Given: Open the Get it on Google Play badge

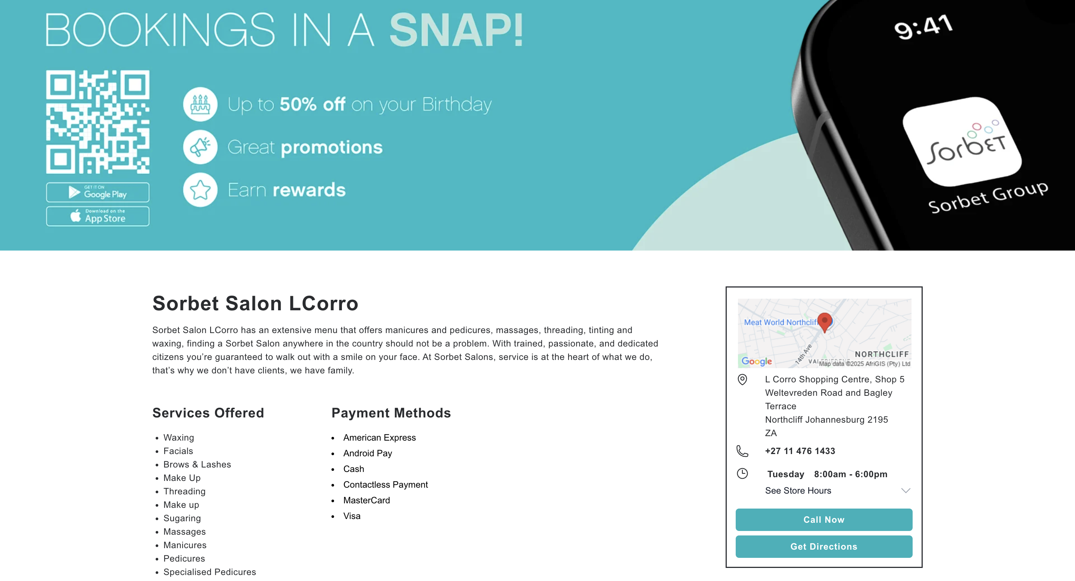Looking at the screenshot, I should point(98,192).
